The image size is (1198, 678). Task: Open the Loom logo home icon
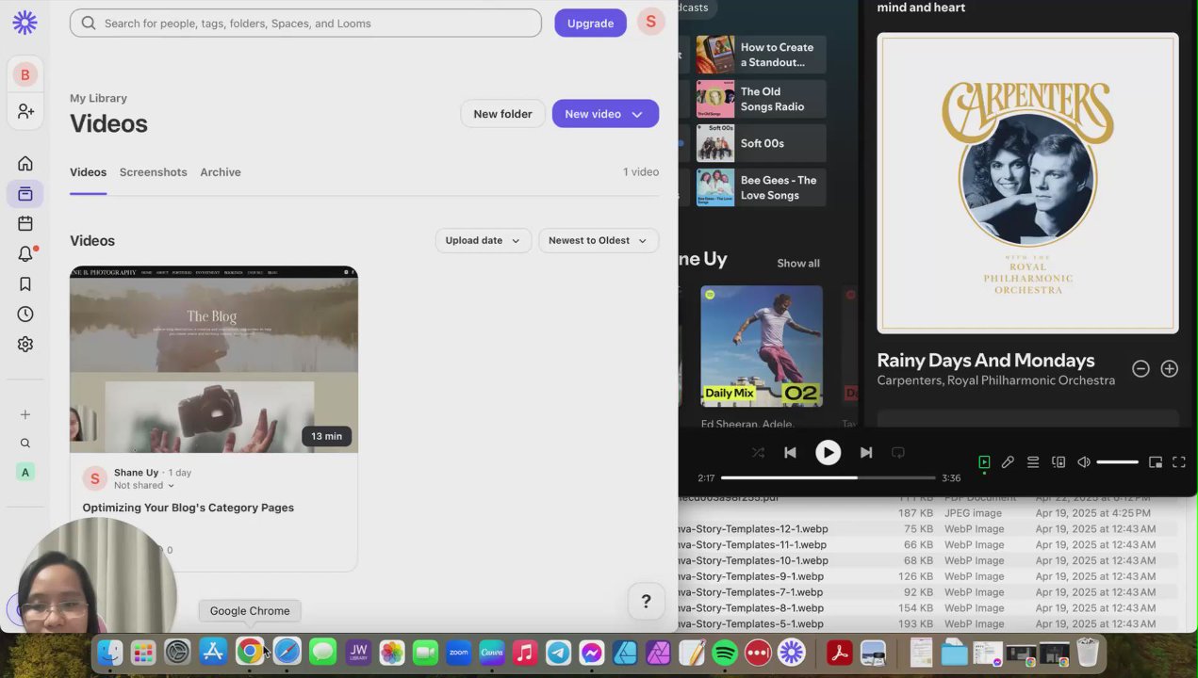(x=25, y=24)
